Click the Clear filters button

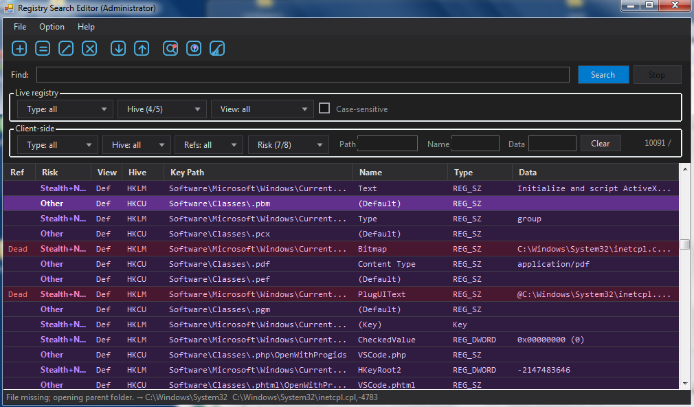tap(600, 144)
